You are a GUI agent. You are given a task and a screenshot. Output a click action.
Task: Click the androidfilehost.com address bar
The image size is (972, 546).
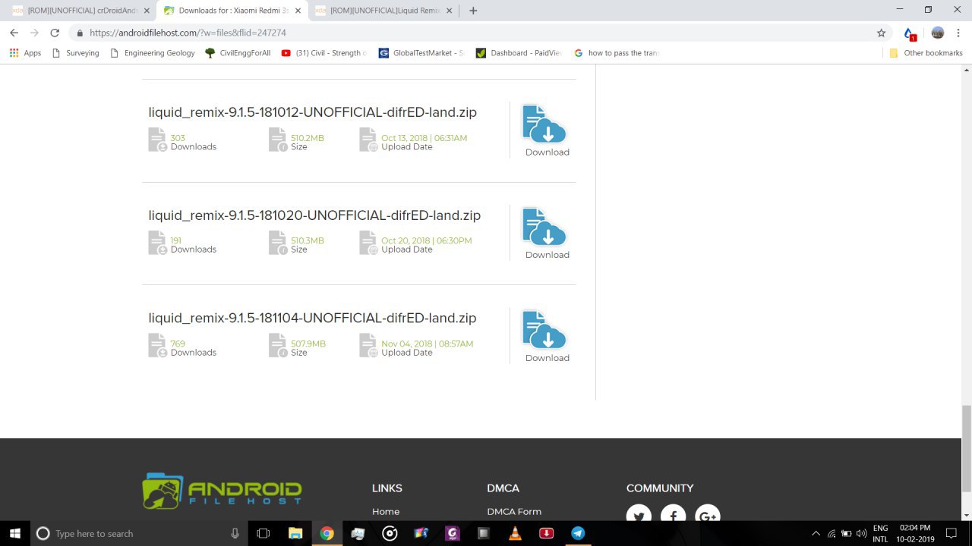point(478,33)
